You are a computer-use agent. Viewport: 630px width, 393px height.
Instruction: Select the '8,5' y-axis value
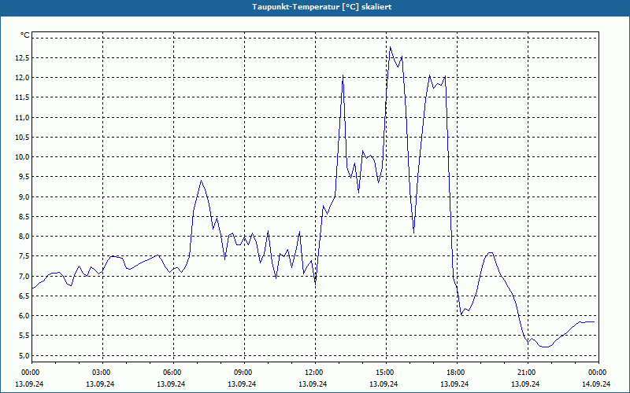coord(24,217)
